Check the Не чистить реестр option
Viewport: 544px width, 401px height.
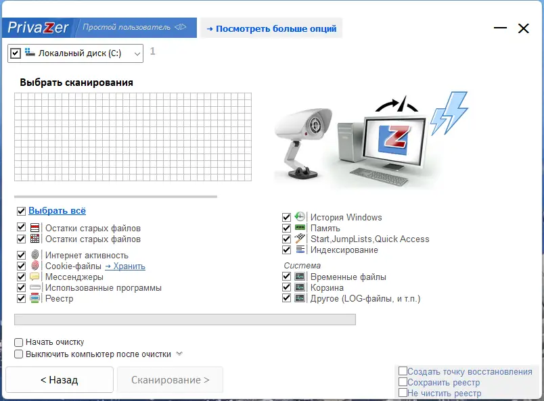coord(403,392)
